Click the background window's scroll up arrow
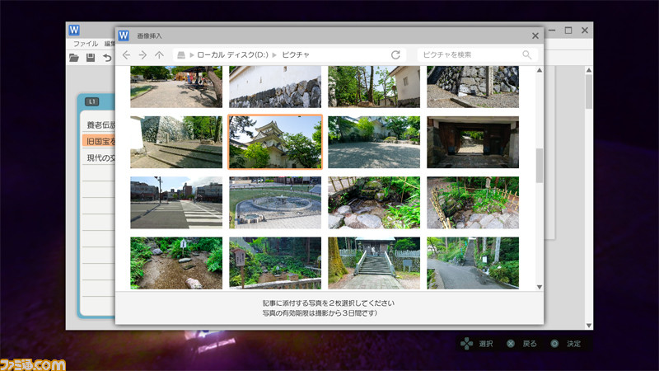 point(589,70)
